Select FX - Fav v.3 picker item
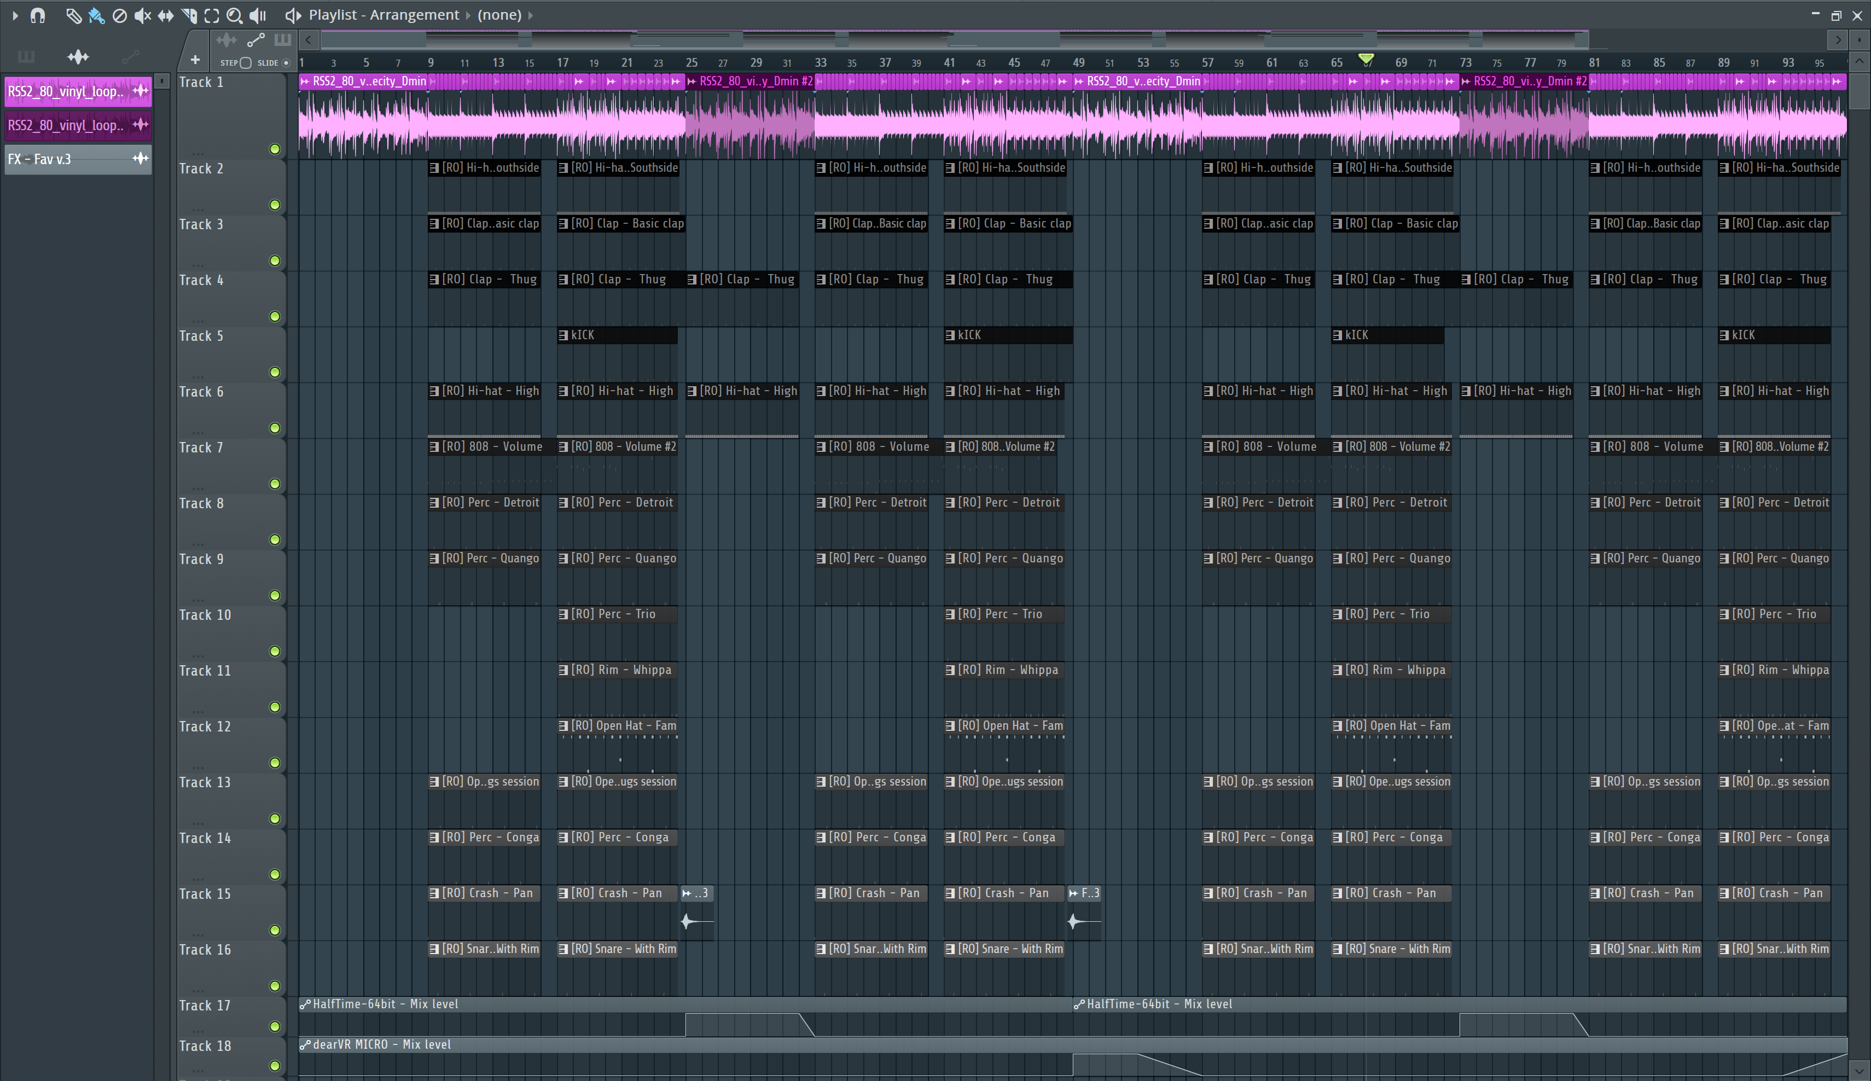The height and width of the screenshot is (1081, 1871). [78, 159]
